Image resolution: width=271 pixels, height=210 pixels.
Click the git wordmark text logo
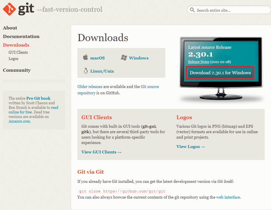pyautogui.click(x=26, y=9)
